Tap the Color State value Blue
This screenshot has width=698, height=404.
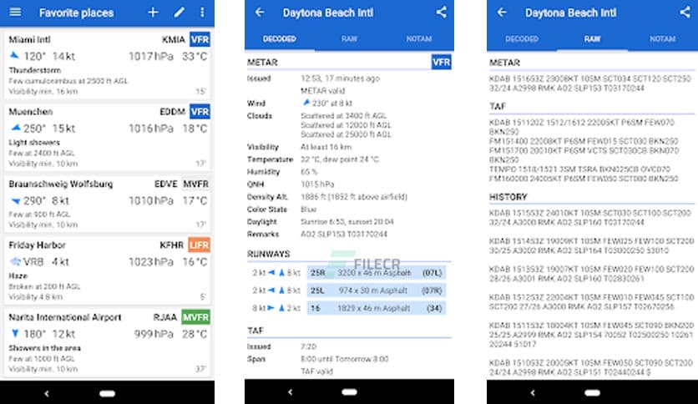click(x=308, y=210)
